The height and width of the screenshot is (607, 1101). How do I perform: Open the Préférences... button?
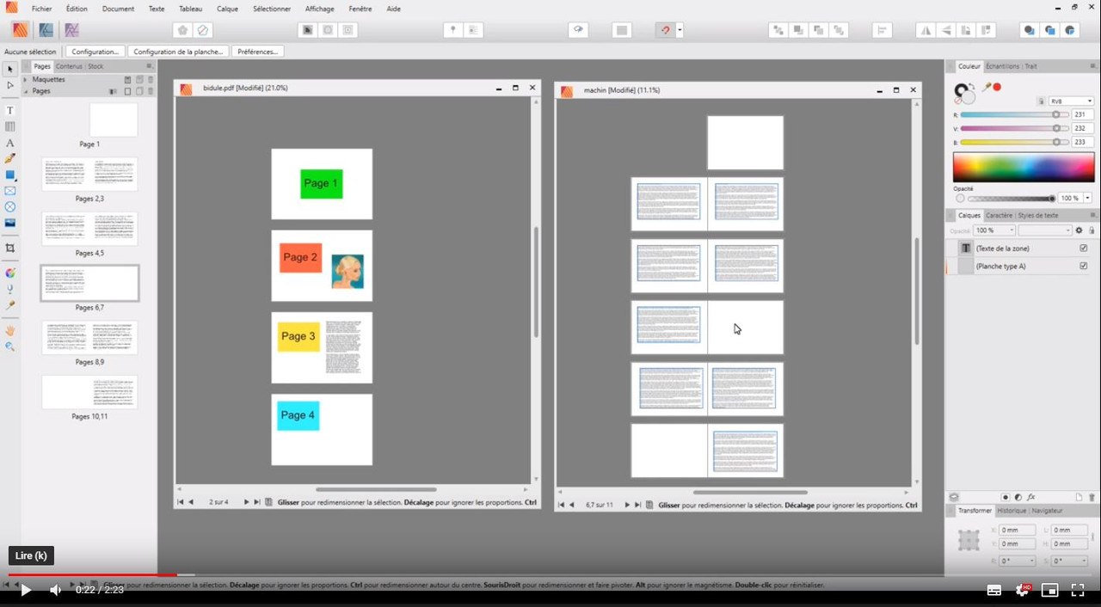pyautogui.click(x=258, y=52)
